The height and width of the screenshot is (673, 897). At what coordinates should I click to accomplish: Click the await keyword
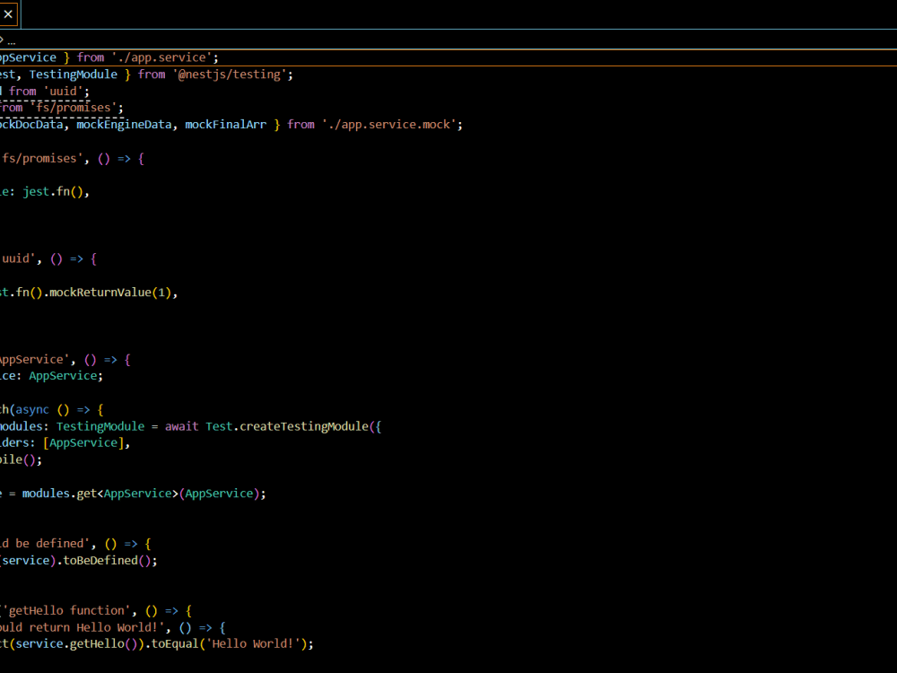[182, 426]
